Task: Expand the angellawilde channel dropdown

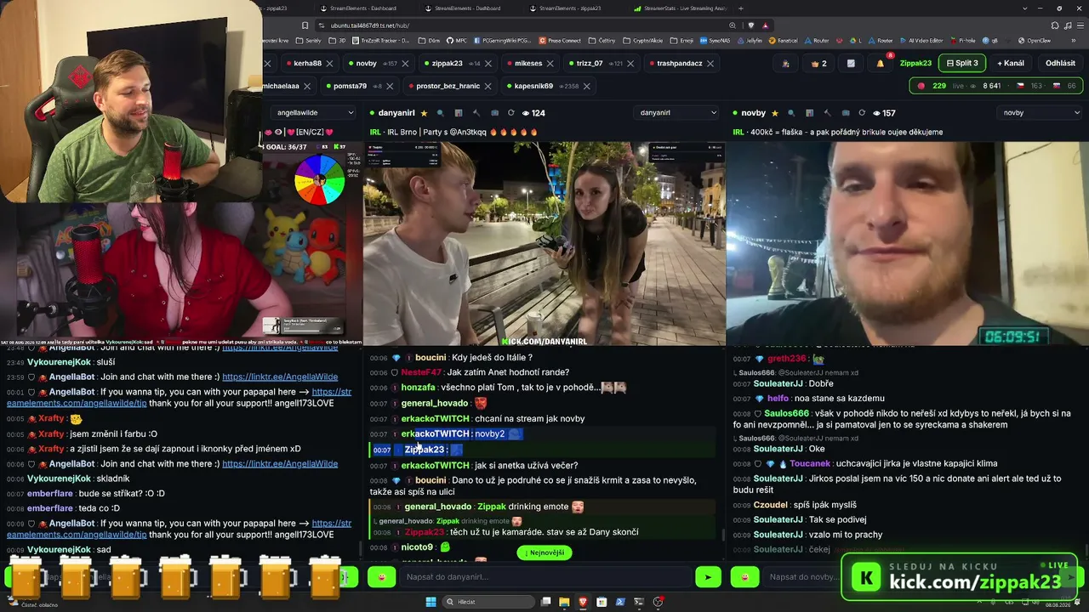Action: pyautogui.click(x=315, y=112)
